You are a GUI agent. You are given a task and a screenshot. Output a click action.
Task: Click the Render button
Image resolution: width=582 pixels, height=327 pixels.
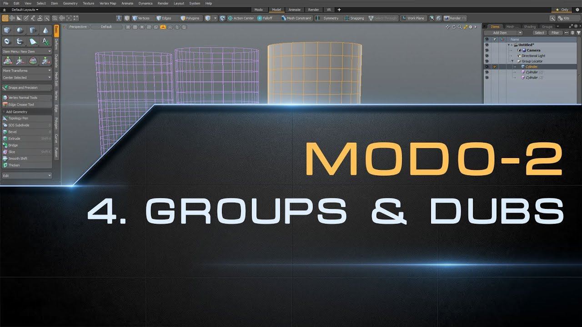[x=455, y=18]
